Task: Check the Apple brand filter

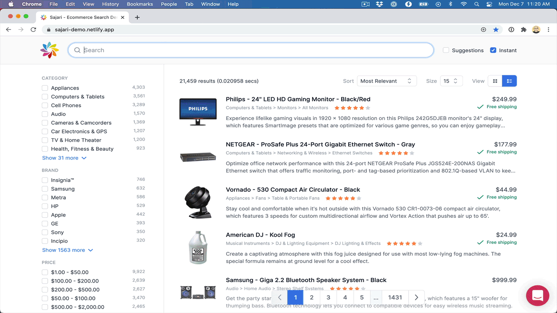Action: point(45,215)
